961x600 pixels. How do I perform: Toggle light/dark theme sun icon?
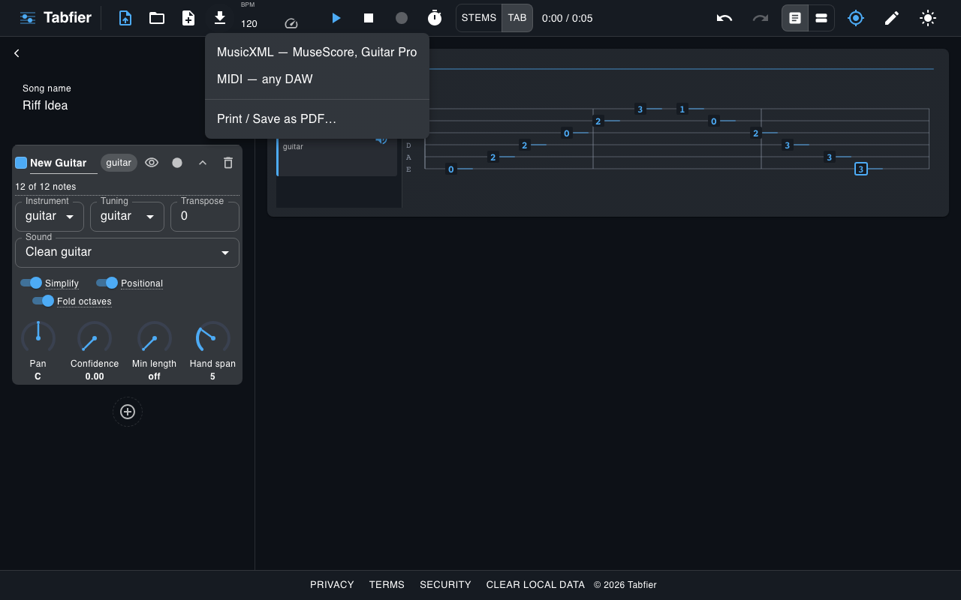(928, 18)
